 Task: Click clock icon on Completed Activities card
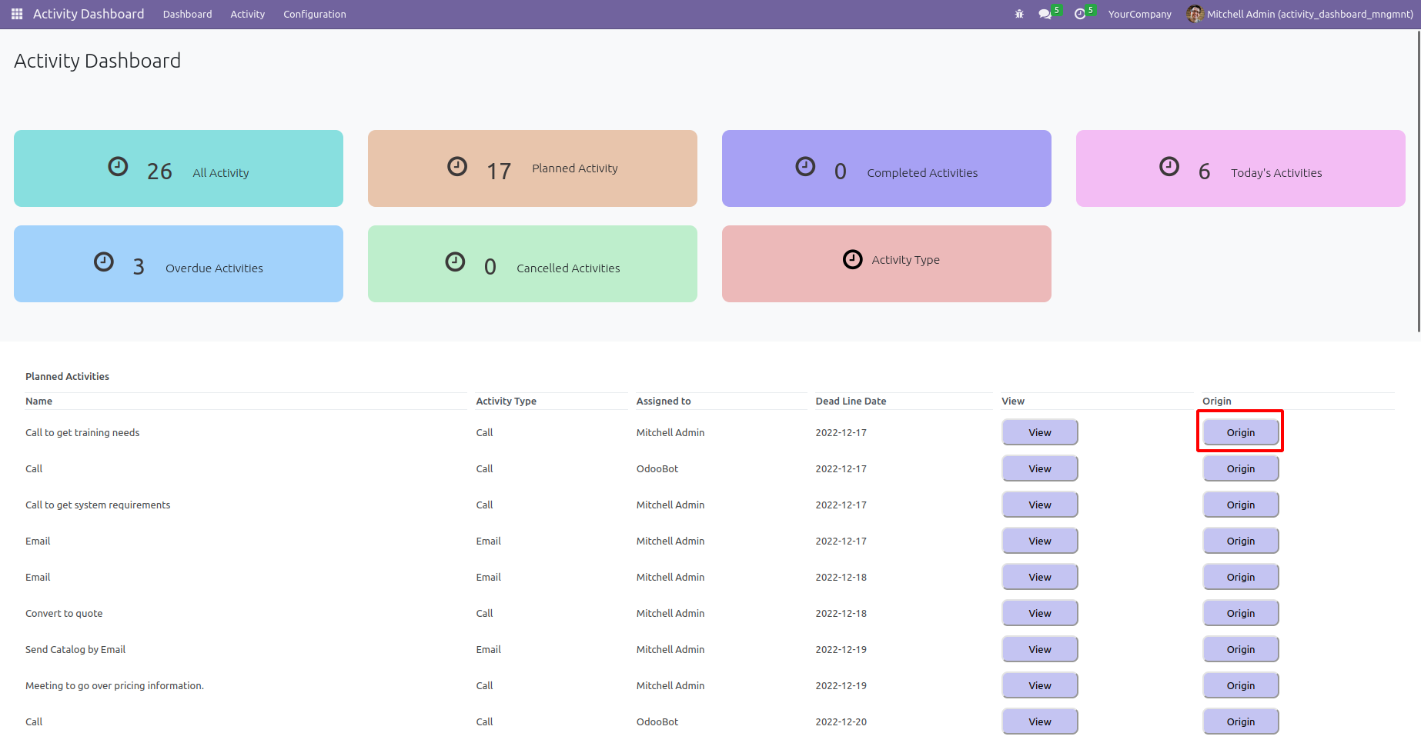(805, 166)
